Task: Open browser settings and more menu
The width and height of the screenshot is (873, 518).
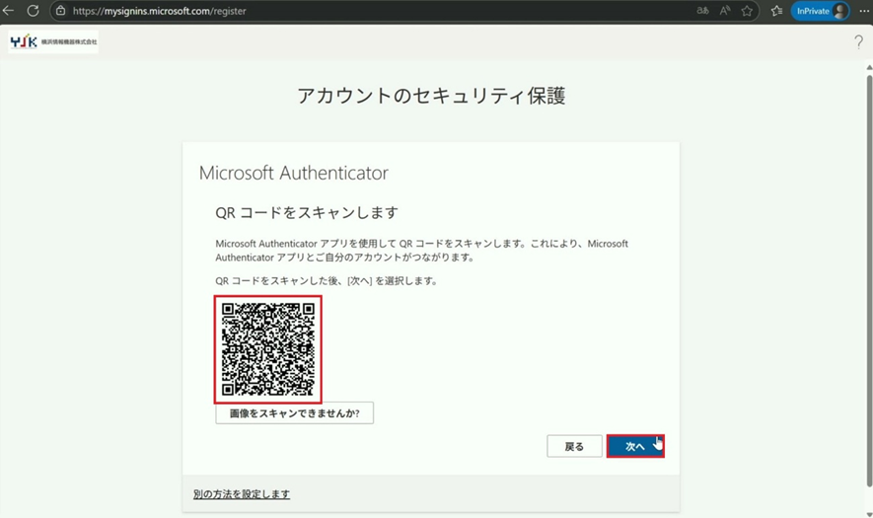Action: [863, 11]
